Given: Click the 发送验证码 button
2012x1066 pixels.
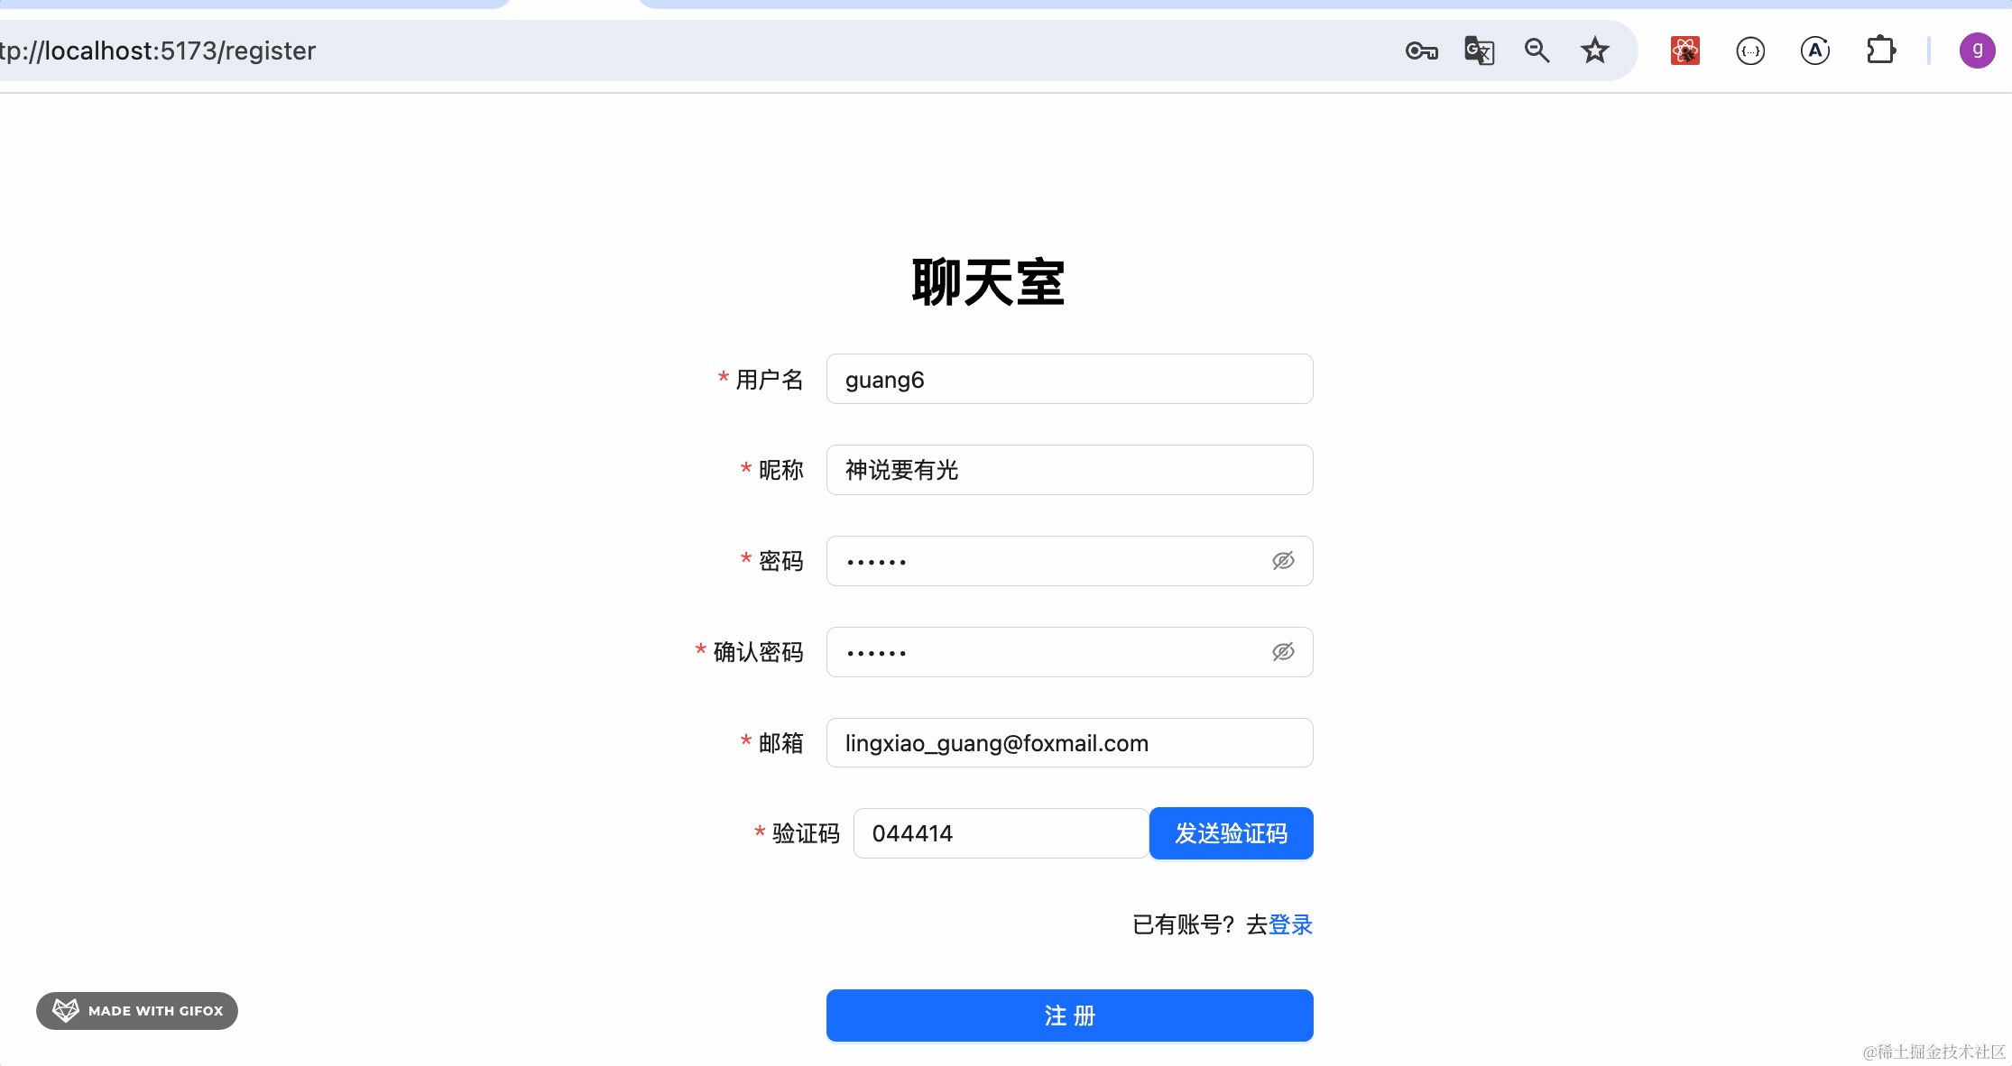Looking at the screenshot, I should pos(1231,833).
